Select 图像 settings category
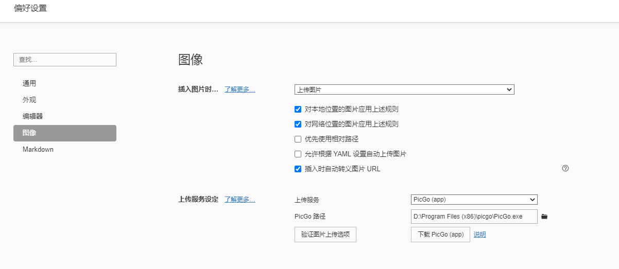Screen dimensions: 619x269 coord(65,133)
